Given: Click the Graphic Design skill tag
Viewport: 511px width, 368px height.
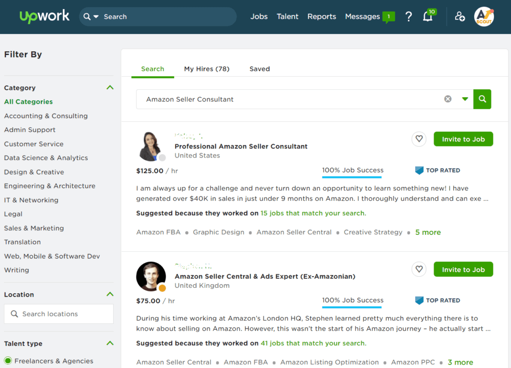Looking at the screenshot, I should [x=219, y=232].
